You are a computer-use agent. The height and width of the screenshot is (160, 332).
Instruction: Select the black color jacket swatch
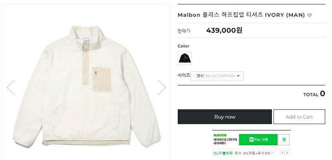(185, 58)
